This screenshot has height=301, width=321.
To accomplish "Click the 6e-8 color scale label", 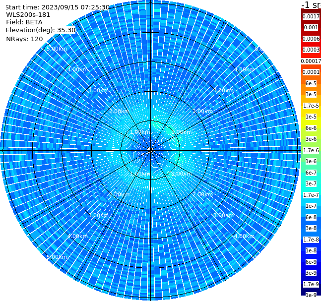I will tap(311, 217).
